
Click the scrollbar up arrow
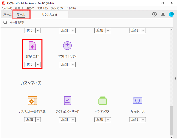(171, 30)
